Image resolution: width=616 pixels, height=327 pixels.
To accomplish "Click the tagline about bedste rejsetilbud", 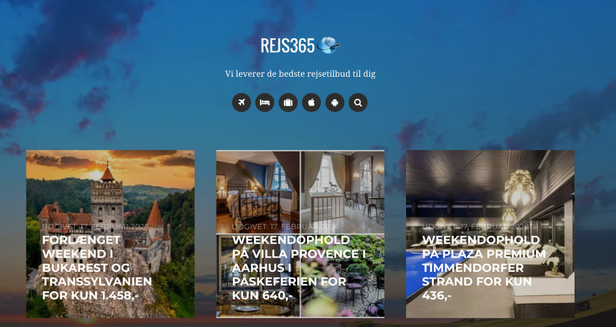I will (300, 74).
